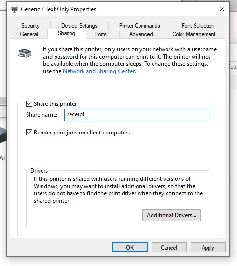Screen dimensions: 237x266
Task: Toggle Render print jobs on client computers
Action: pos(29,133)
